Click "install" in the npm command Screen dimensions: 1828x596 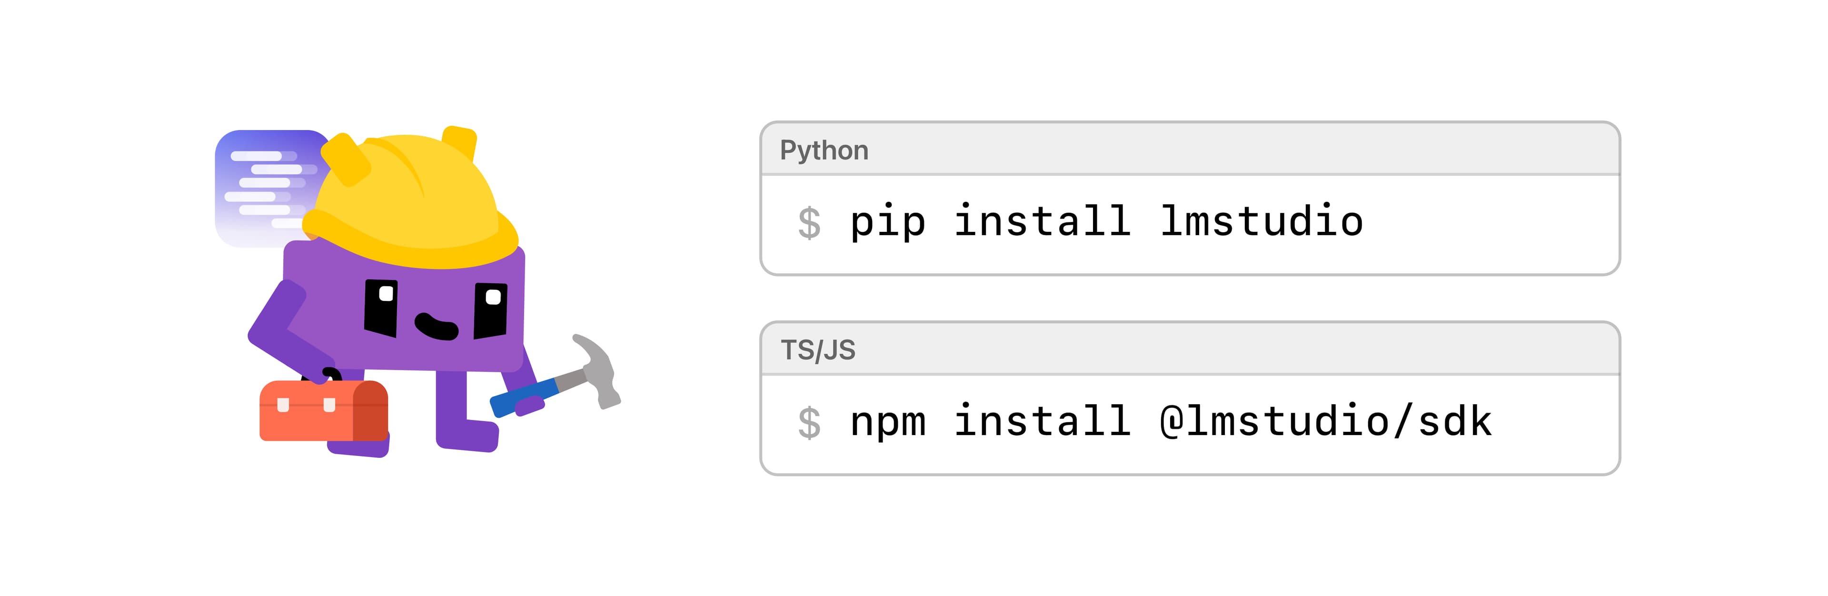point(1042,421)
